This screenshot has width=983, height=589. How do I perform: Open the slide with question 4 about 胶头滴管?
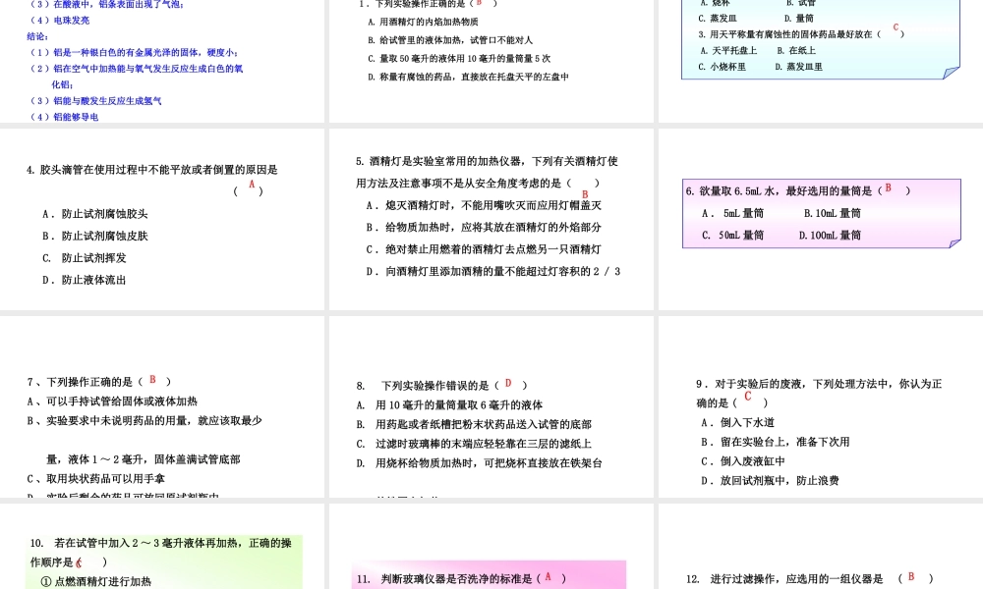pos(162,219)
